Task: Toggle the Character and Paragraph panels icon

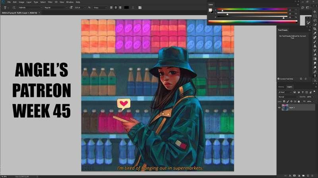Action: (x=140, y=8)
